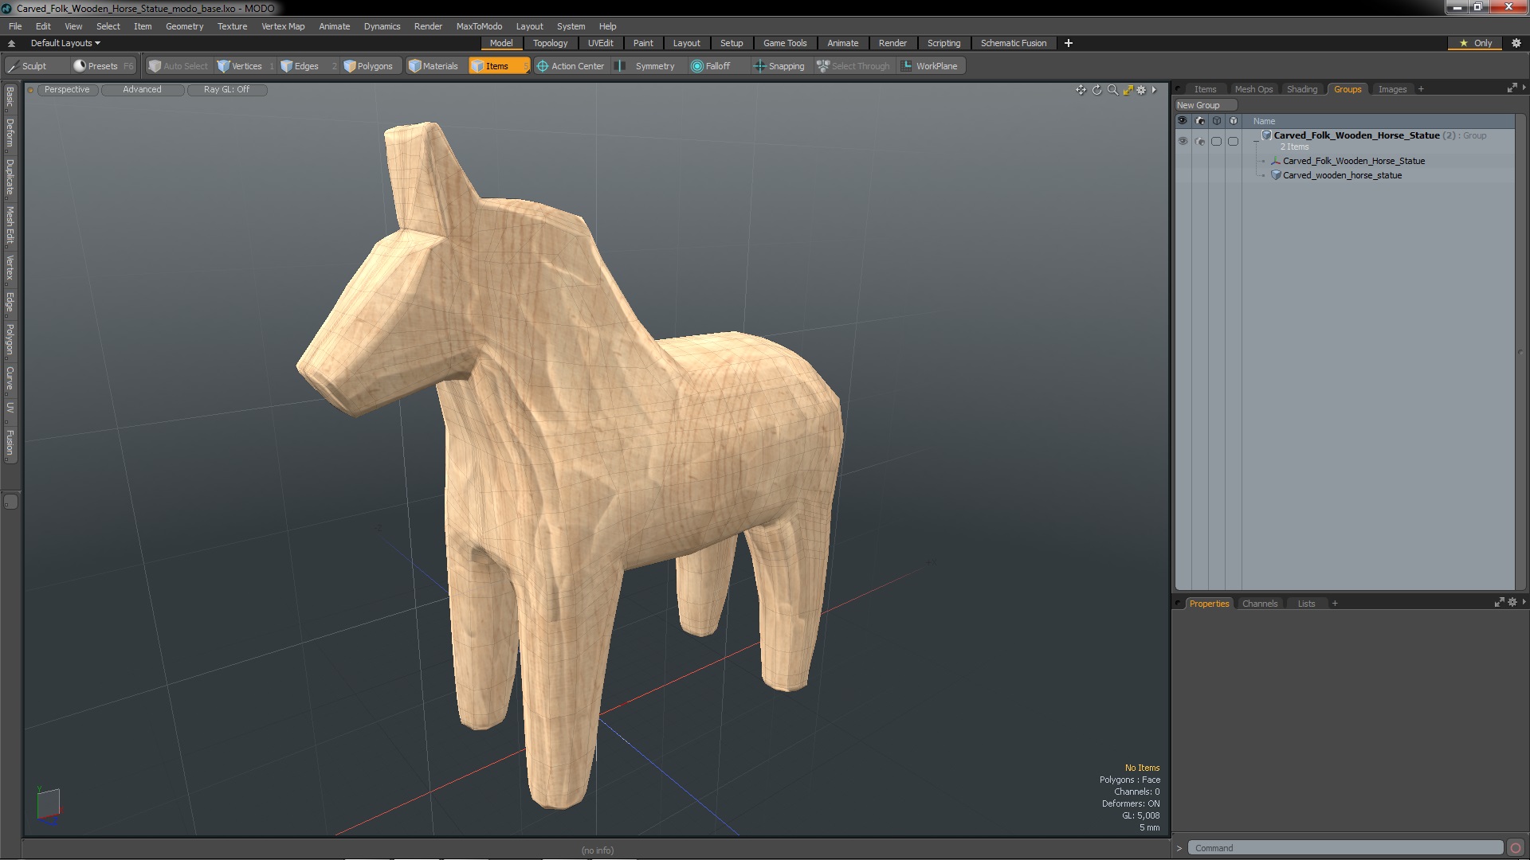
Task: Open the Render menu in menu bar
Action: pyautogui.click(x=428, y=26)
